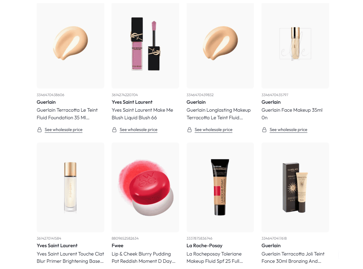This screenshot has height=269, width=363.
Task: Click lock icon under Guerlain Terracotta Le Teint
Action: click(x=39, y=130)
